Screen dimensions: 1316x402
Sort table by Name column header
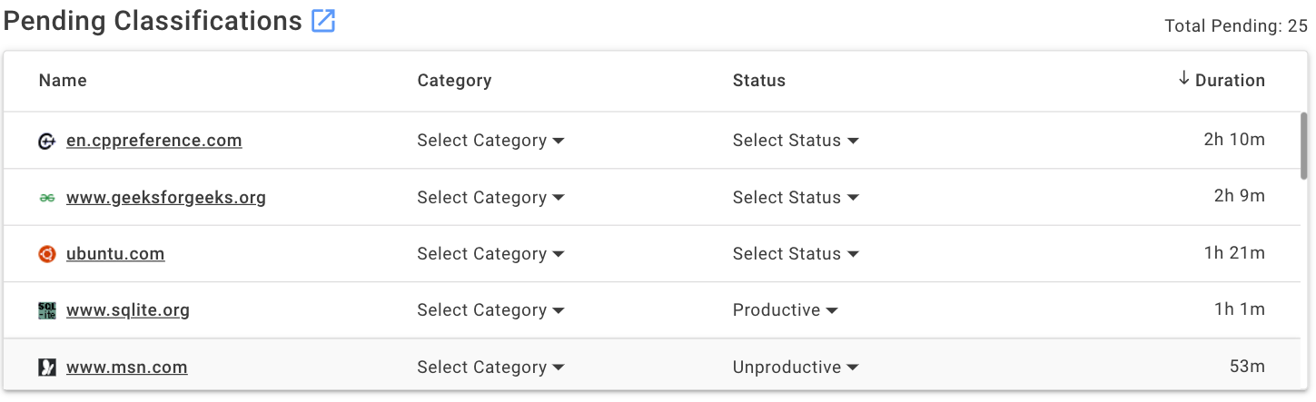[63, 80]
